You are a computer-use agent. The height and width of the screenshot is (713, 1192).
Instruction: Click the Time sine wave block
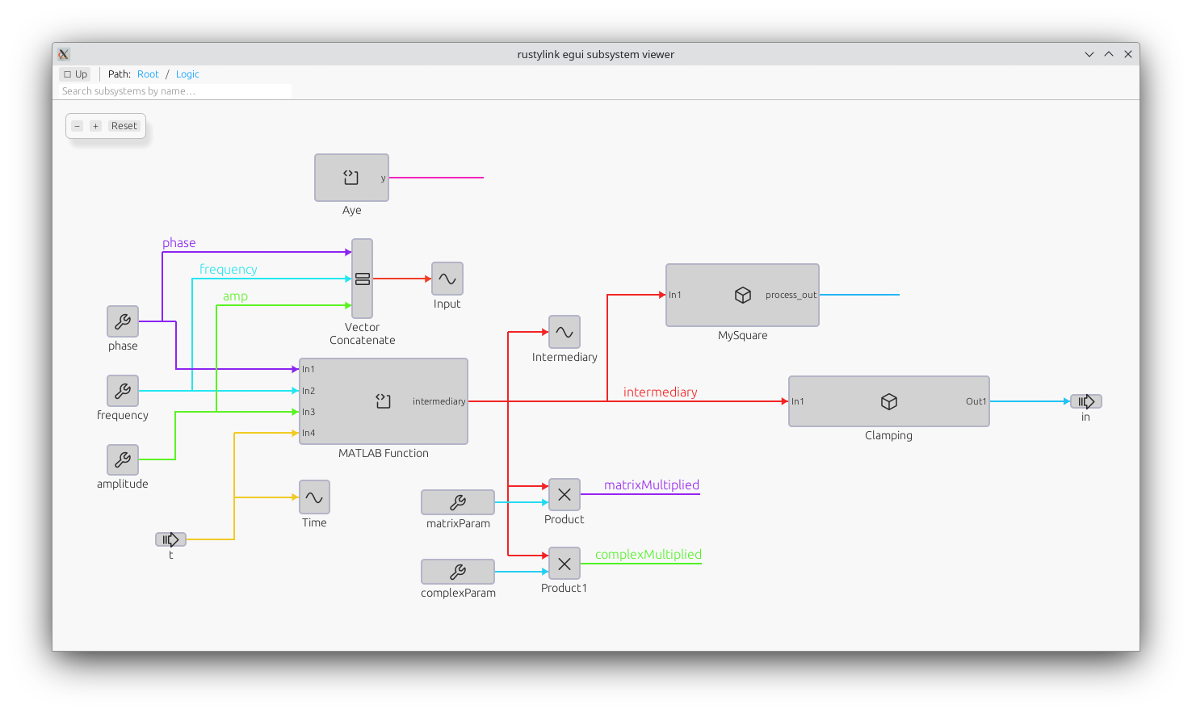tap(314, 497)
